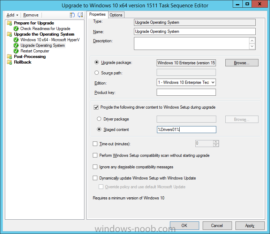Click the Staged content %Drivers01% field
Image resolution: width=270 pixels, height=234 pixels.
pyautogui.click(x=187, y=130)
